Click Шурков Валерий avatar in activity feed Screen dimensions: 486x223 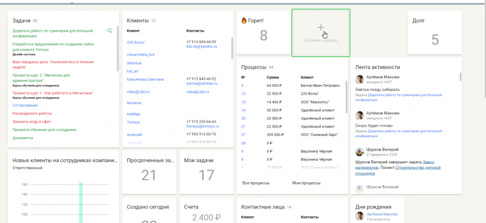tap(360, 152)
